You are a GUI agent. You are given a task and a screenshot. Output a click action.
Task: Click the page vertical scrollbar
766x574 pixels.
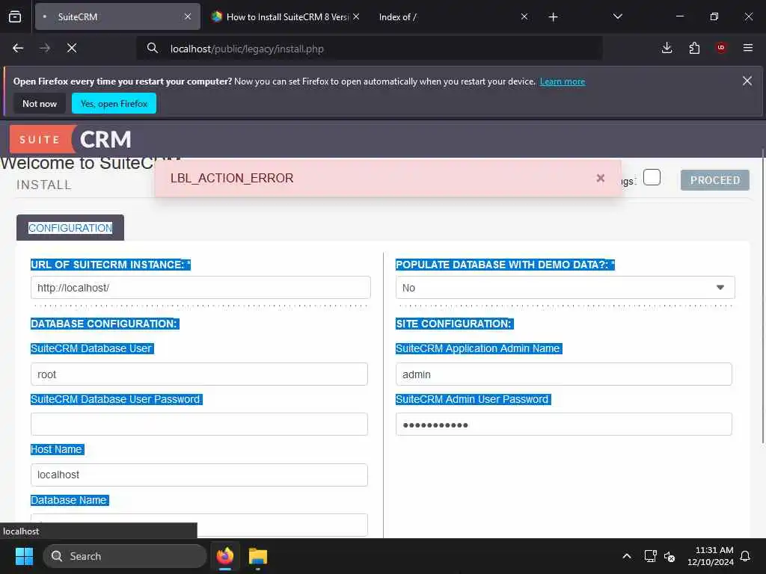click(x=763, y=297)
